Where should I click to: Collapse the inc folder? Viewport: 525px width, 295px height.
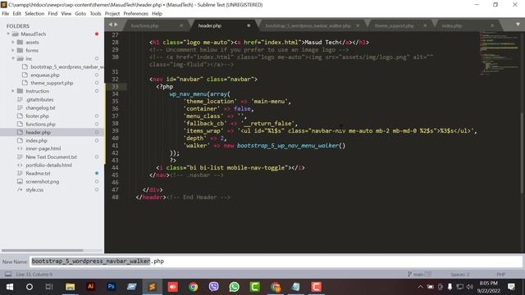[x=13, y=58]
